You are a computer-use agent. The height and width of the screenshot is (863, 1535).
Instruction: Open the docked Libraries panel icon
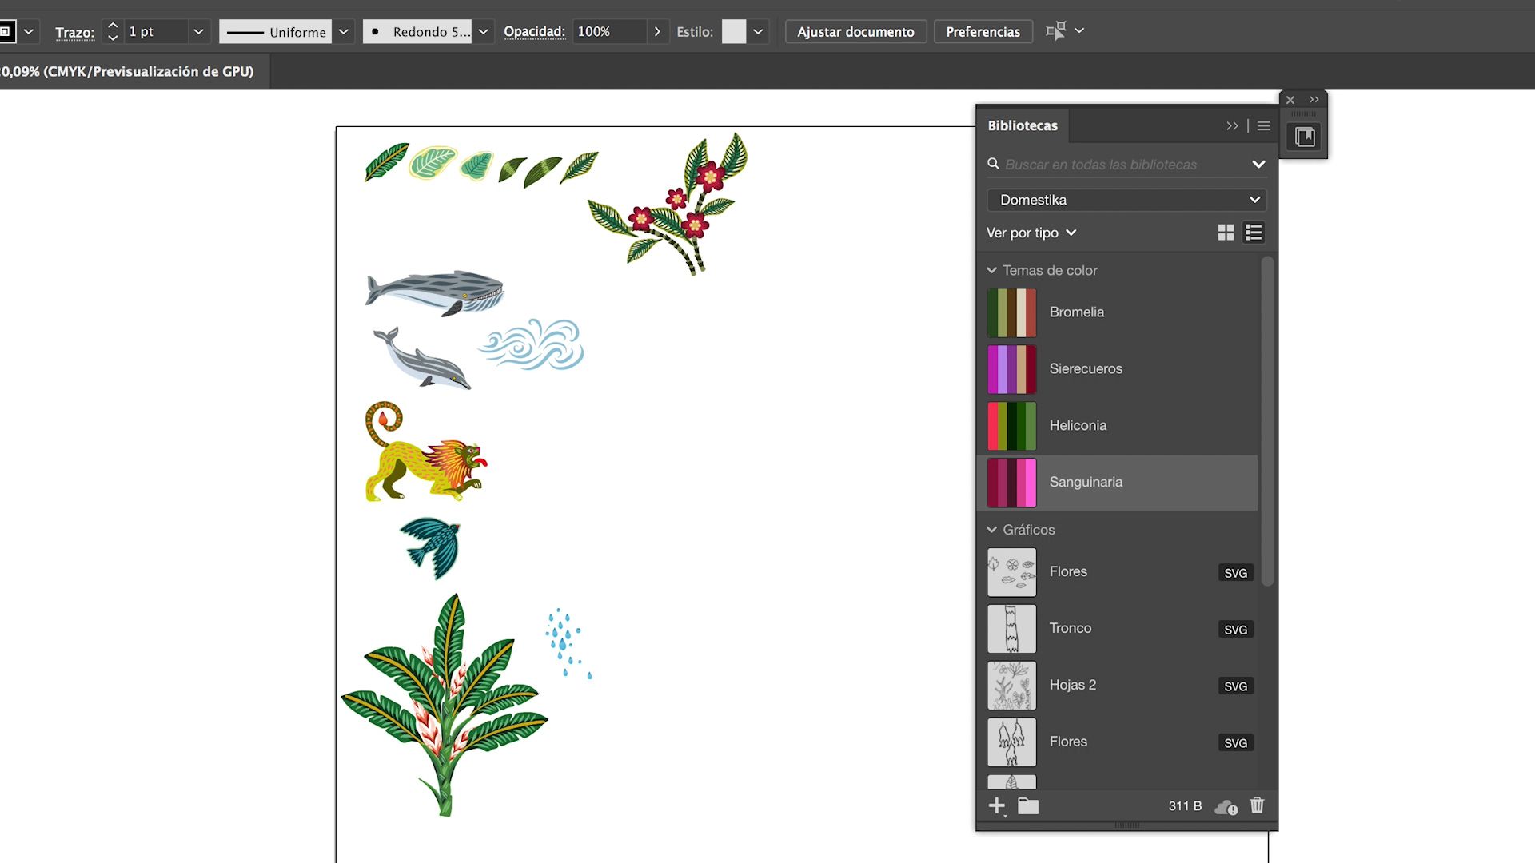1304,137
